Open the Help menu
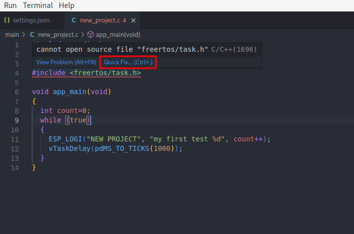This screenshot has width=354, height=234. (x=66, y=5)
